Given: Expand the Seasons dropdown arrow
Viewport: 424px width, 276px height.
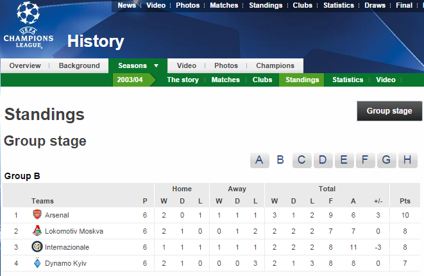Looking at the screenshot, I should pos(156,65).
